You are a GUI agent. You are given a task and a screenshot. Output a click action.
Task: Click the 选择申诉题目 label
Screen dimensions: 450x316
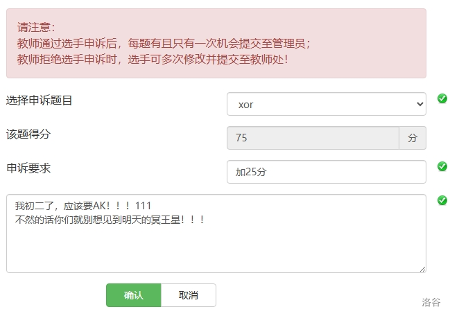40,100
